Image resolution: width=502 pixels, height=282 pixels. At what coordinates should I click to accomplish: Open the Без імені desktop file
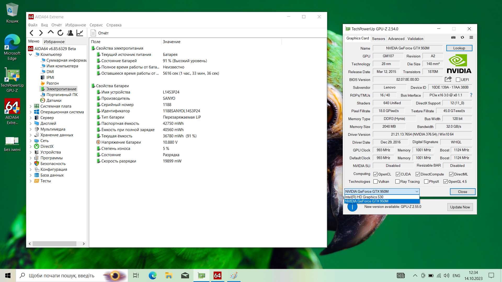(12, 144)
